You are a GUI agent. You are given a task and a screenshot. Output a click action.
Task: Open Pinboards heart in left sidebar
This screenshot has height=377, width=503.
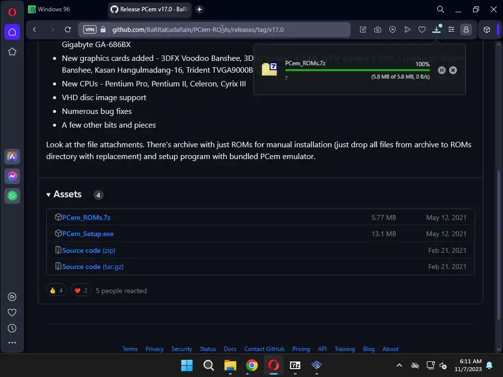click(x=12, y=313)
